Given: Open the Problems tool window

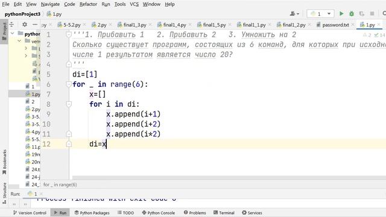Looking at the screenshot, I should (195, 213).
